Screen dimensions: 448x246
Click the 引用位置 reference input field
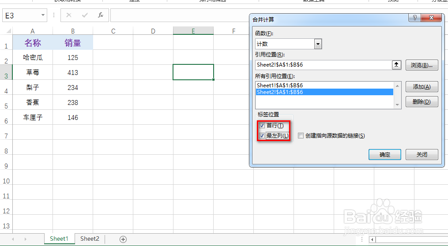[x=324, y=65]
